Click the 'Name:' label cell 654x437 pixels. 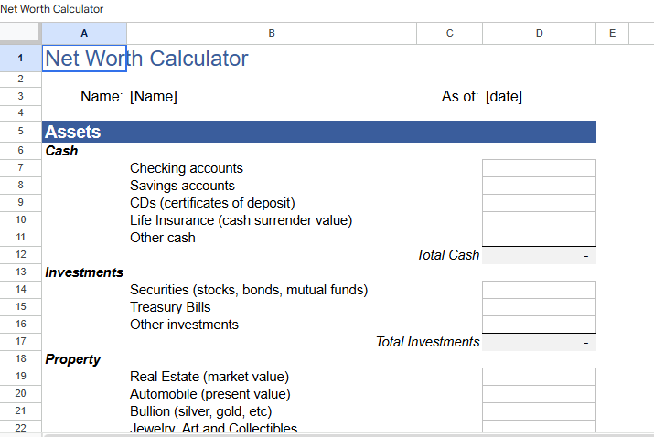pyautogui.click(x=102, y=96)
